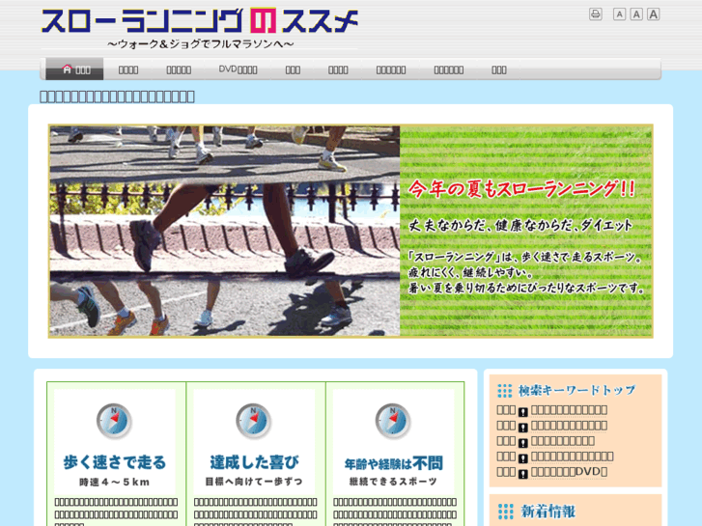Click the exclamation icon beside the DVD keyword
This screenshot has width=702, height=526.
(522, 474)
